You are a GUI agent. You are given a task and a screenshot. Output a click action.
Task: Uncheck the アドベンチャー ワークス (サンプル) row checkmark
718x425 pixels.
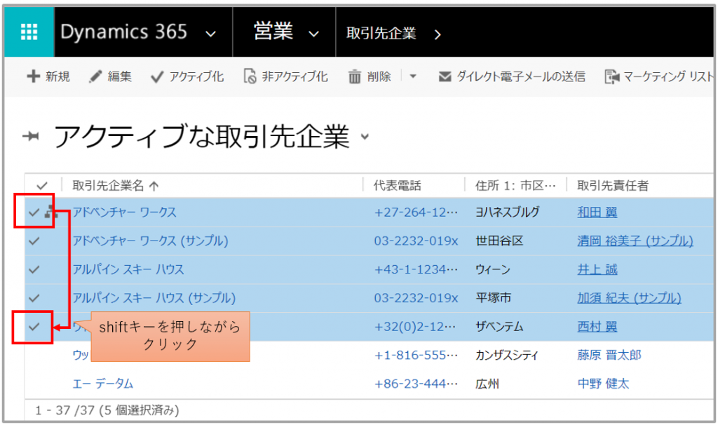[34, 241]
